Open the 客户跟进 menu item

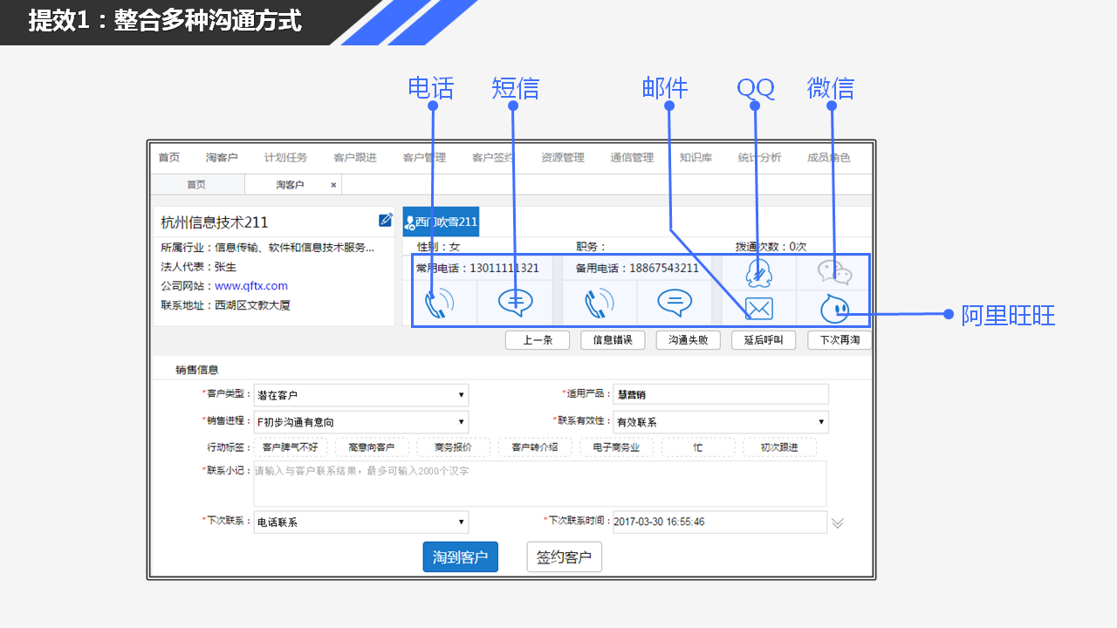click(355, 158)
